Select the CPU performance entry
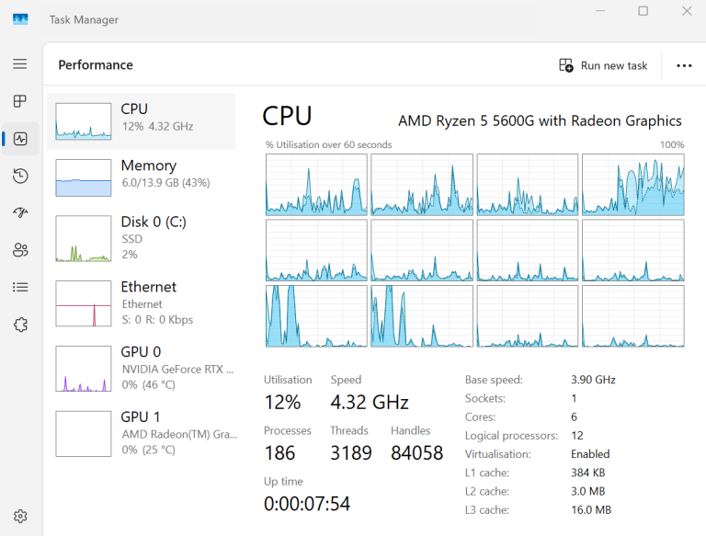The width and height of the screenshot is (706, 536). [141, 120]
